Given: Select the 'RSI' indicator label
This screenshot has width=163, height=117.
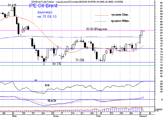Looking at the screenshot, I should tap(47, 85).
